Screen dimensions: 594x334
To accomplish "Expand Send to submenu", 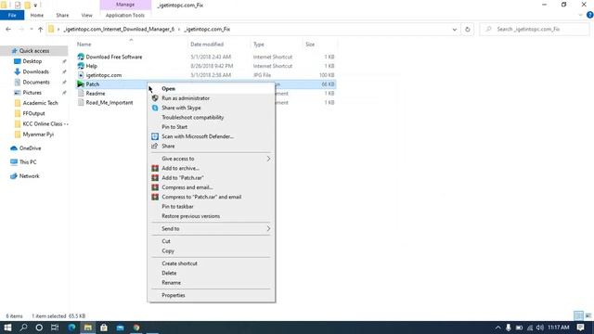I will [211, 229].
